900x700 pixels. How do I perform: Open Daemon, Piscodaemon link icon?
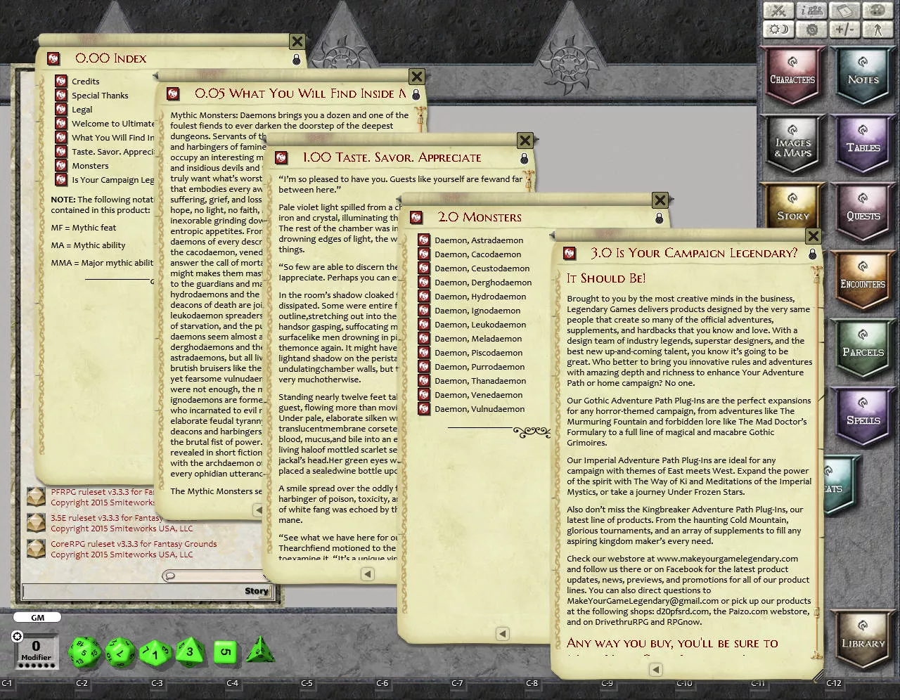[x=423, y=352]
